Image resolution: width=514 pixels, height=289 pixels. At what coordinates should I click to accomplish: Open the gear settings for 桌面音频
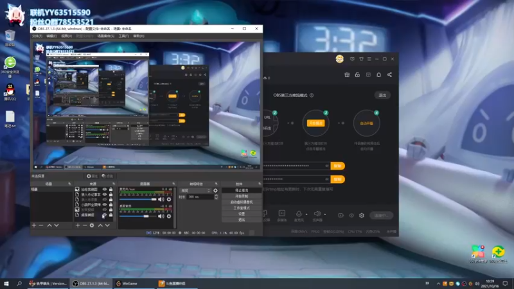[x=169, y=216]
